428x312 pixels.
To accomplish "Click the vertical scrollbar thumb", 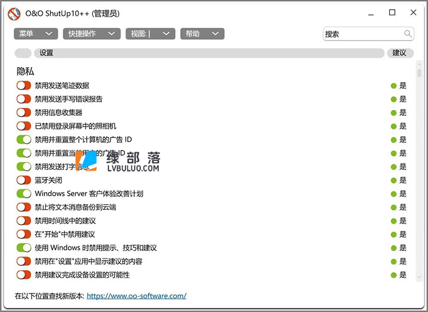I will [419, 73].
